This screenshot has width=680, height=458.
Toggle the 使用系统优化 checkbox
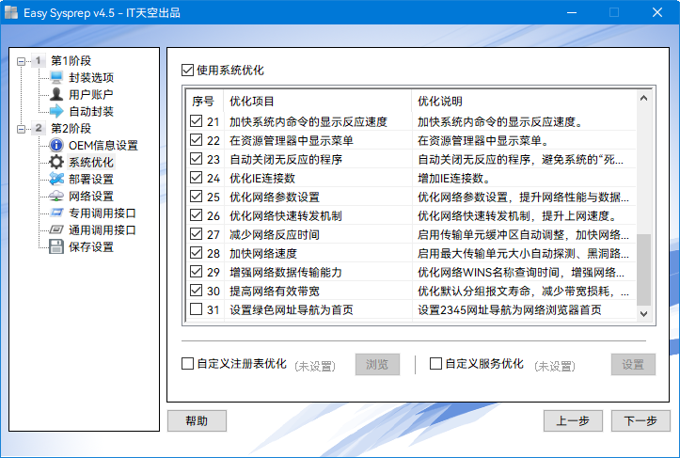tap(186, 71)
